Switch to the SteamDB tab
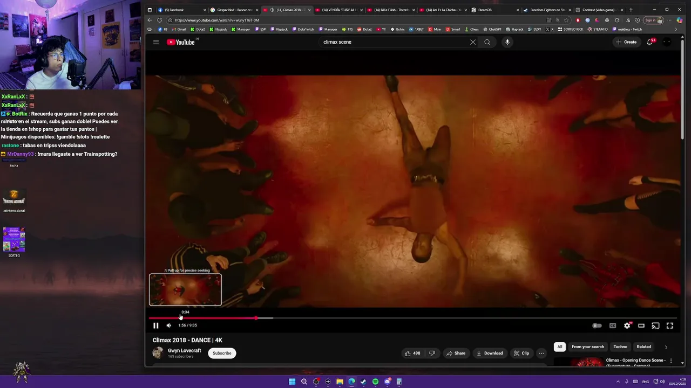Screen dimensions: 691x388 click(x=495, y=10)
